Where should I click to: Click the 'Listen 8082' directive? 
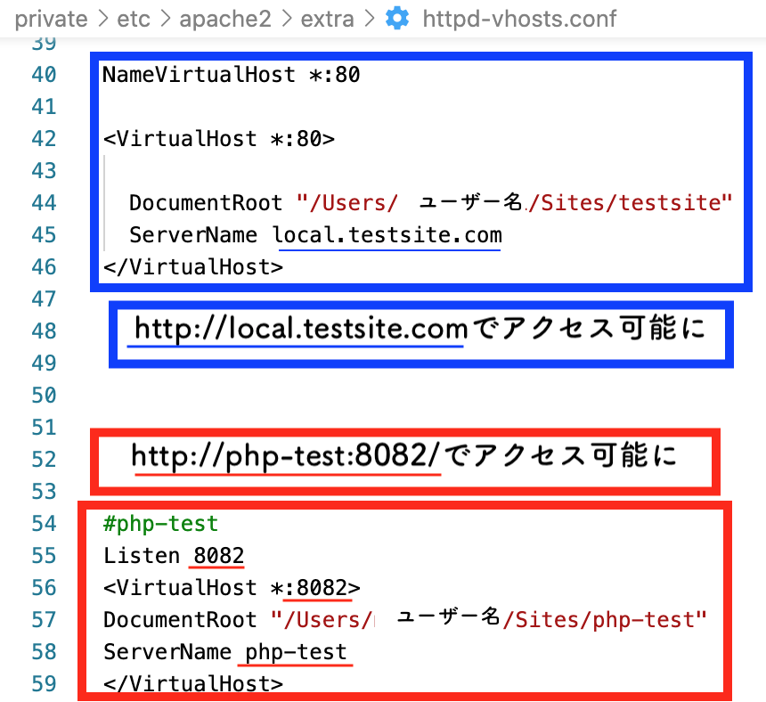(x=174, y=556)
